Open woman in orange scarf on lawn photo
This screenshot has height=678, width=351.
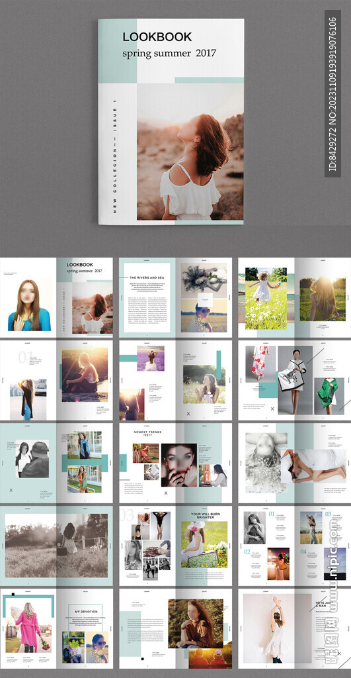pos(84,479)
